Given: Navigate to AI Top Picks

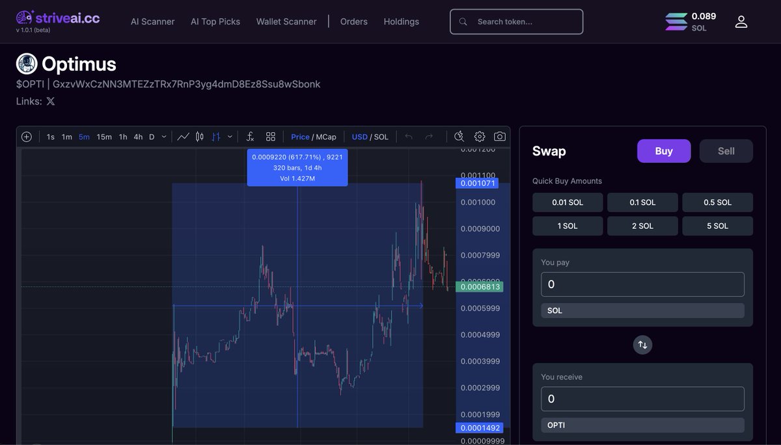Looking at the screenshot, I should [215, 21].
